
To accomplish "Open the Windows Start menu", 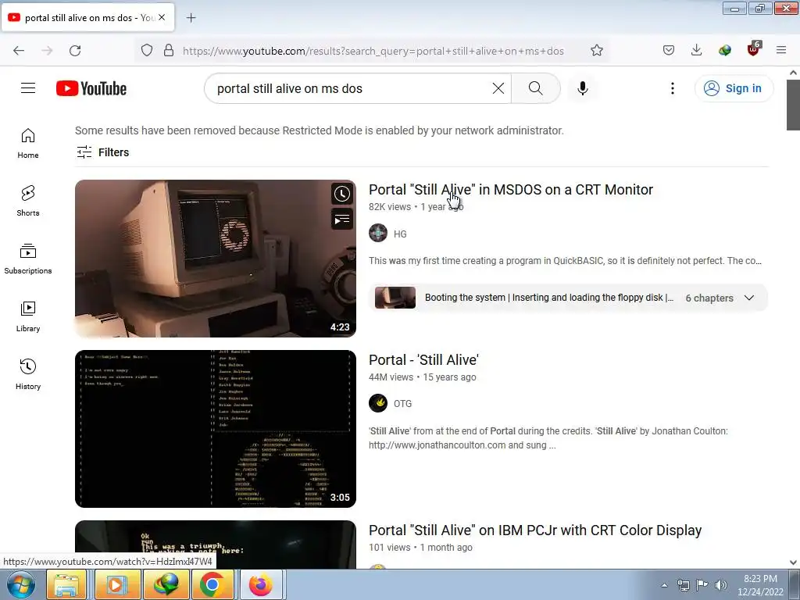I will (20, 584).
